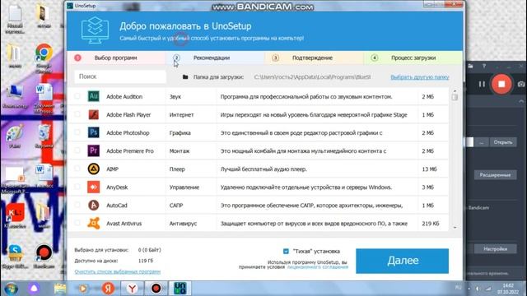Click the AIMP player icon

point(93,169)
